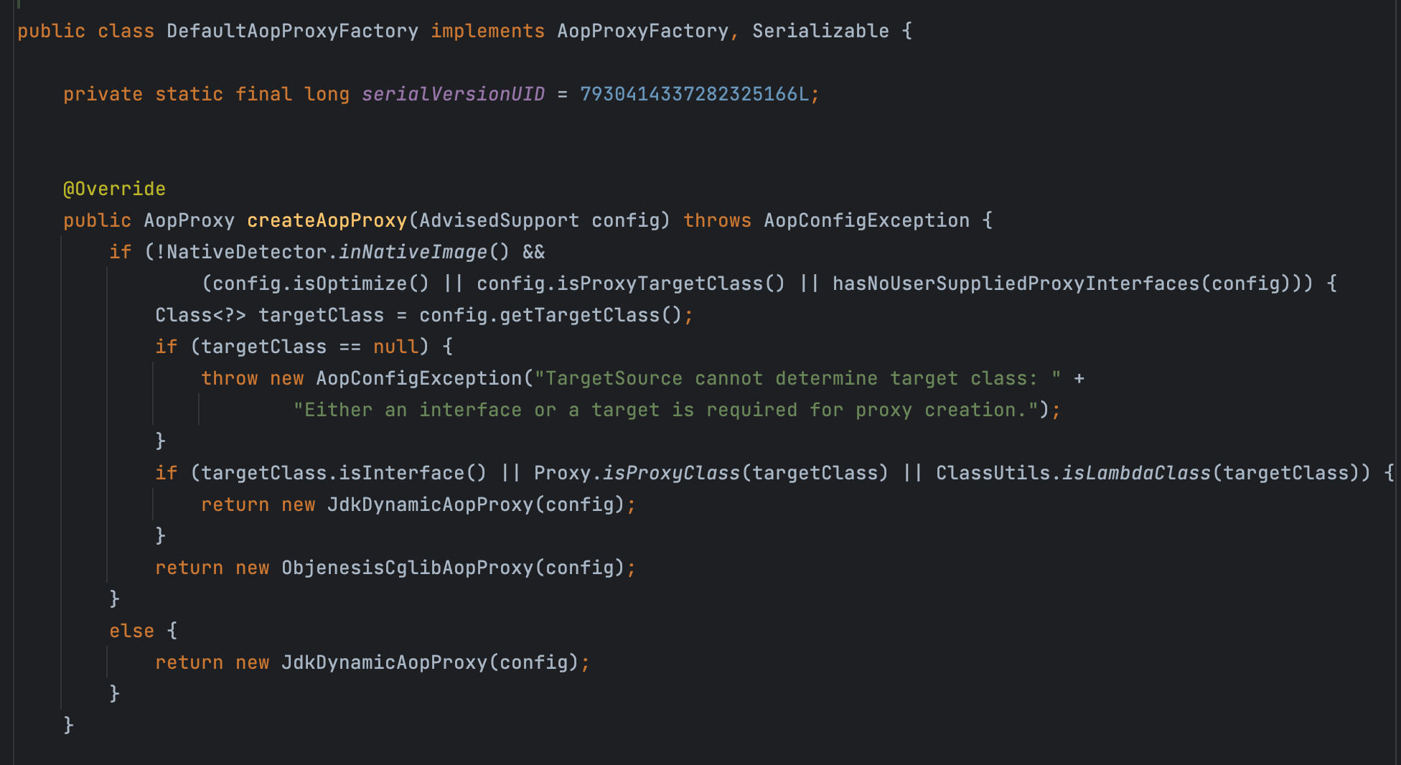The image size is (1401, 765).
Task: Click the AdvisedSupport parameter type
Action: point(499,220)
